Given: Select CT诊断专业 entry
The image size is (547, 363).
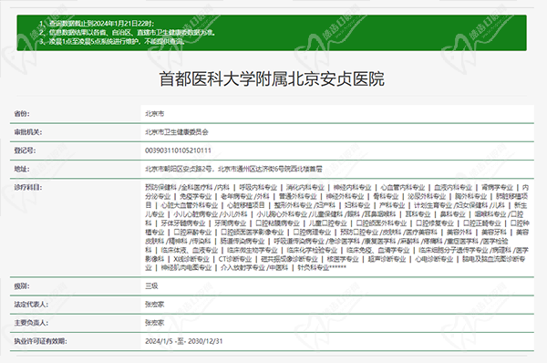Looking at the screenshot, I should click(x=235, y=259).
